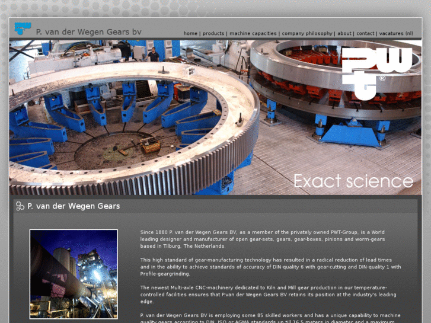Click the blue PWT logo in header

[x=23, y=28]
